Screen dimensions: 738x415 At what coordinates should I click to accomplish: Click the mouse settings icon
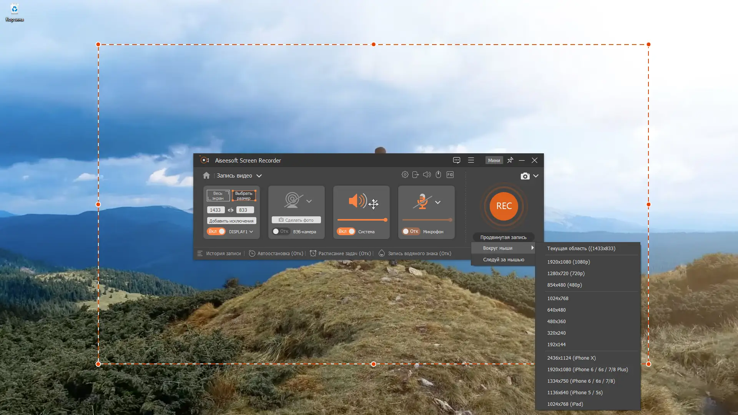438,175
